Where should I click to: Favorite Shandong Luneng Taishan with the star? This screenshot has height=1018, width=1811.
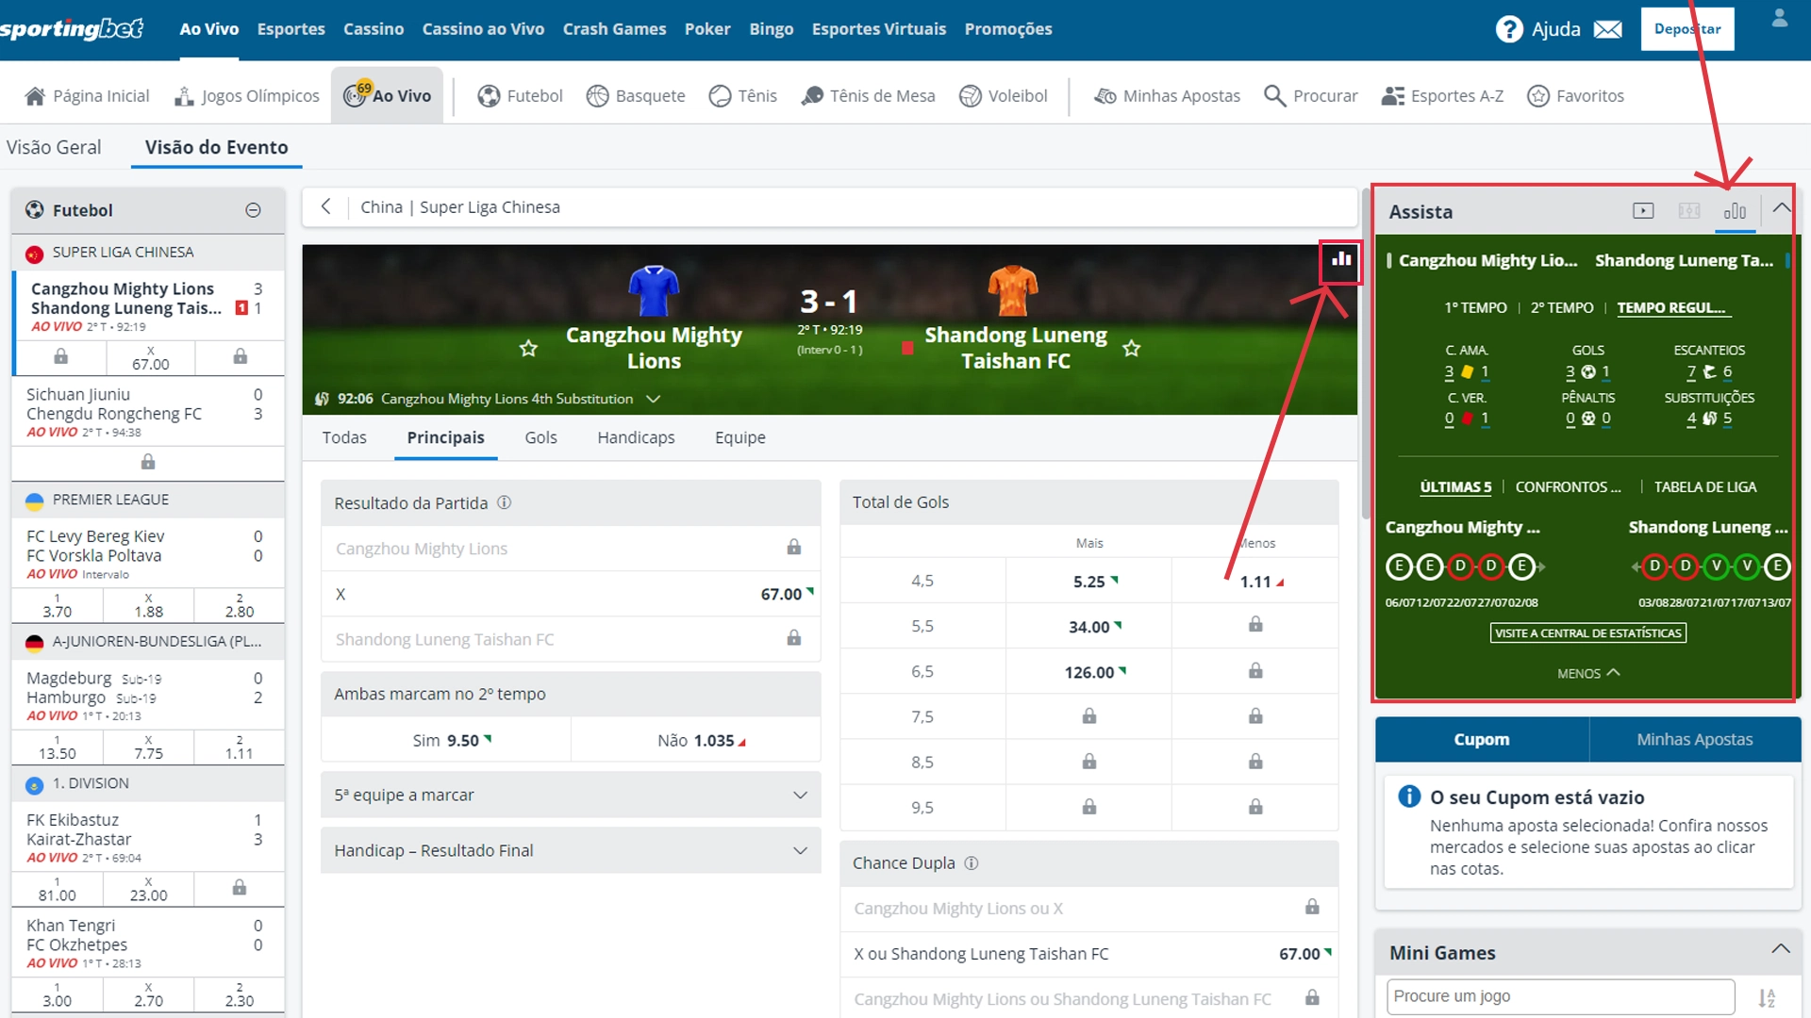click(1131, 348)
